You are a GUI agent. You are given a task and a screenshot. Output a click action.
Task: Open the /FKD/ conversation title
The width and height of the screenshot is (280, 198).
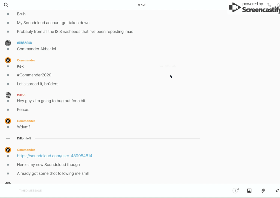click(142, 5)
